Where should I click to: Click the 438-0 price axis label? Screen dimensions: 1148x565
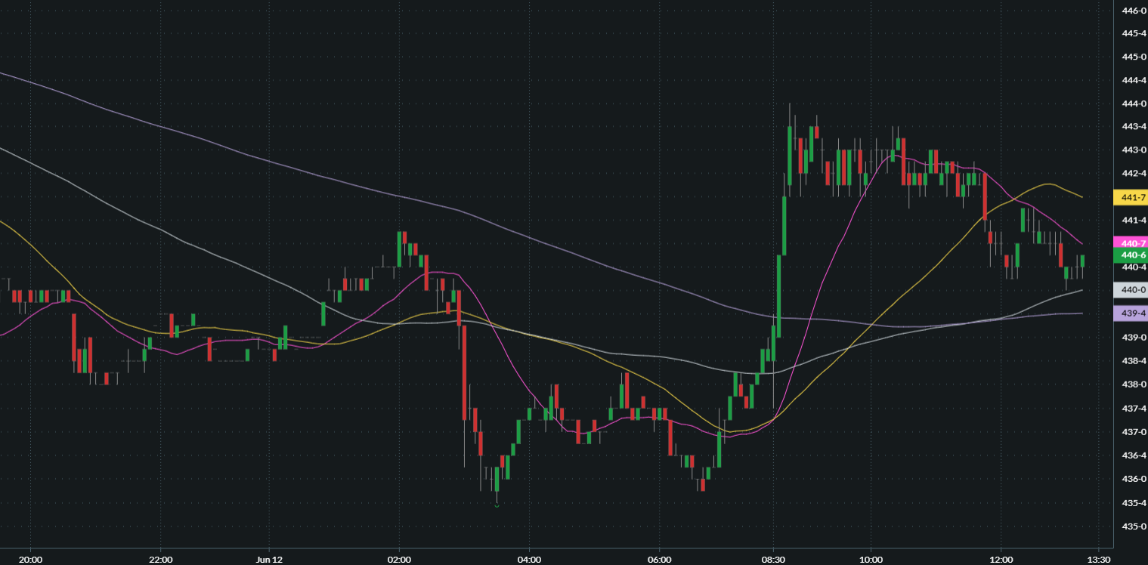pos(1134,384)
